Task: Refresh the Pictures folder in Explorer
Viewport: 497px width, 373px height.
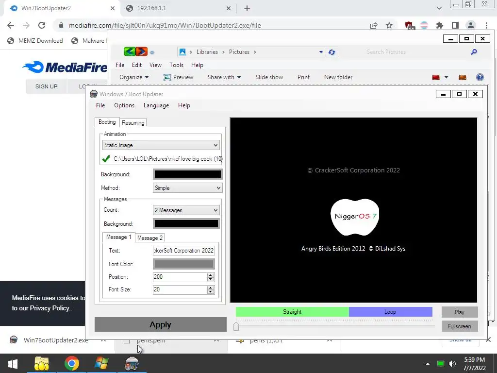Action: (x=331, y=52)
